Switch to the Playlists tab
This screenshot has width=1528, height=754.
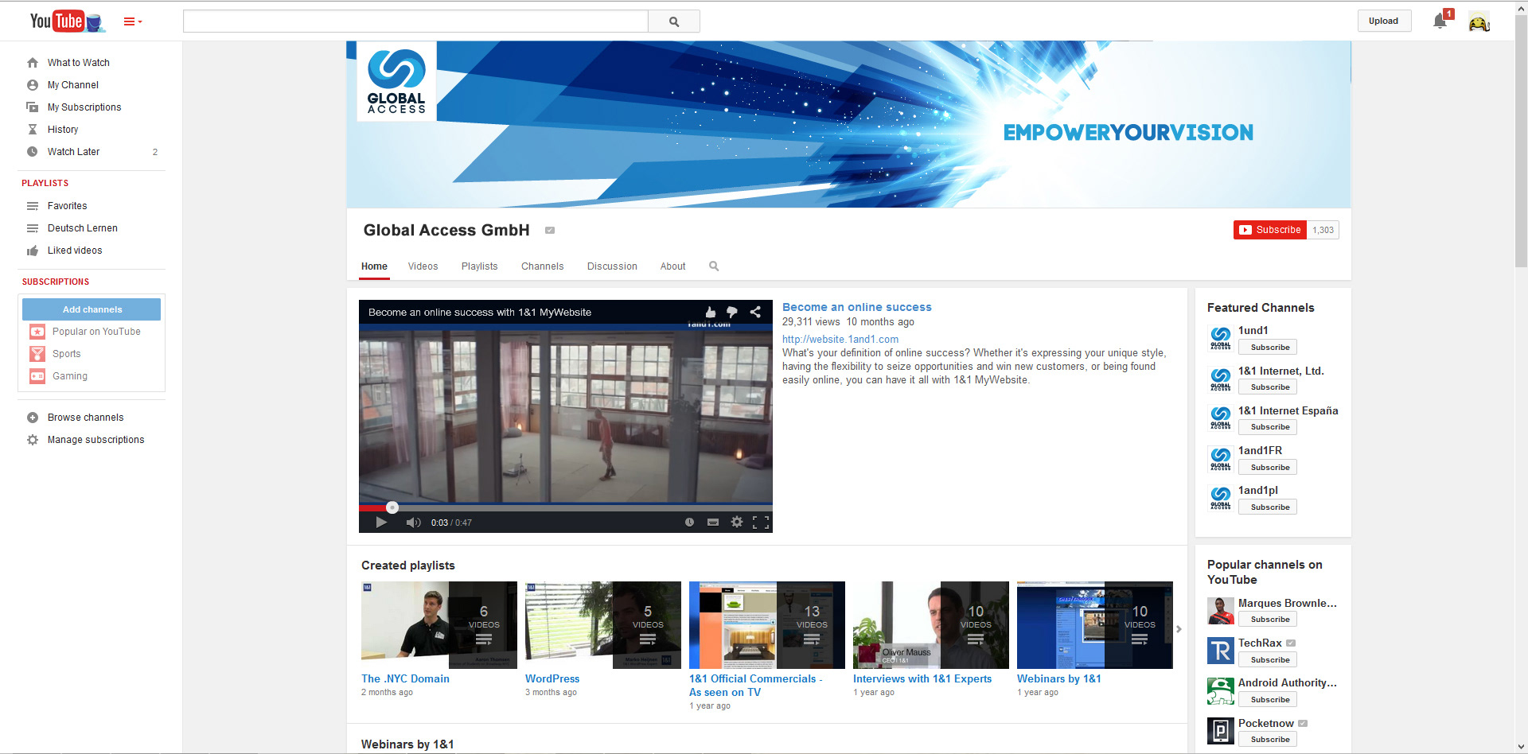(479, 266)
